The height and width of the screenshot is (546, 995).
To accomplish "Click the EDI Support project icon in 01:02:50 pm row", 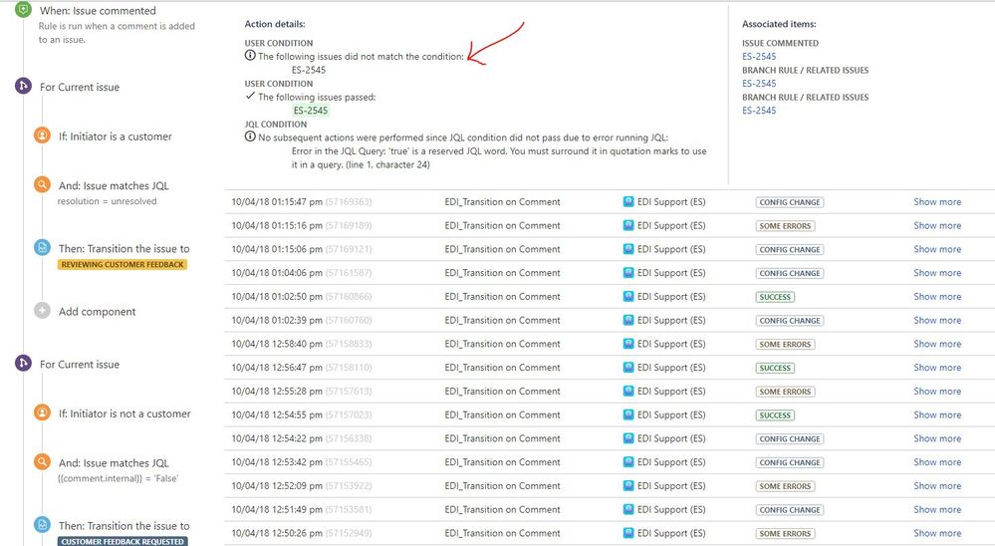I will pos(628,297).
